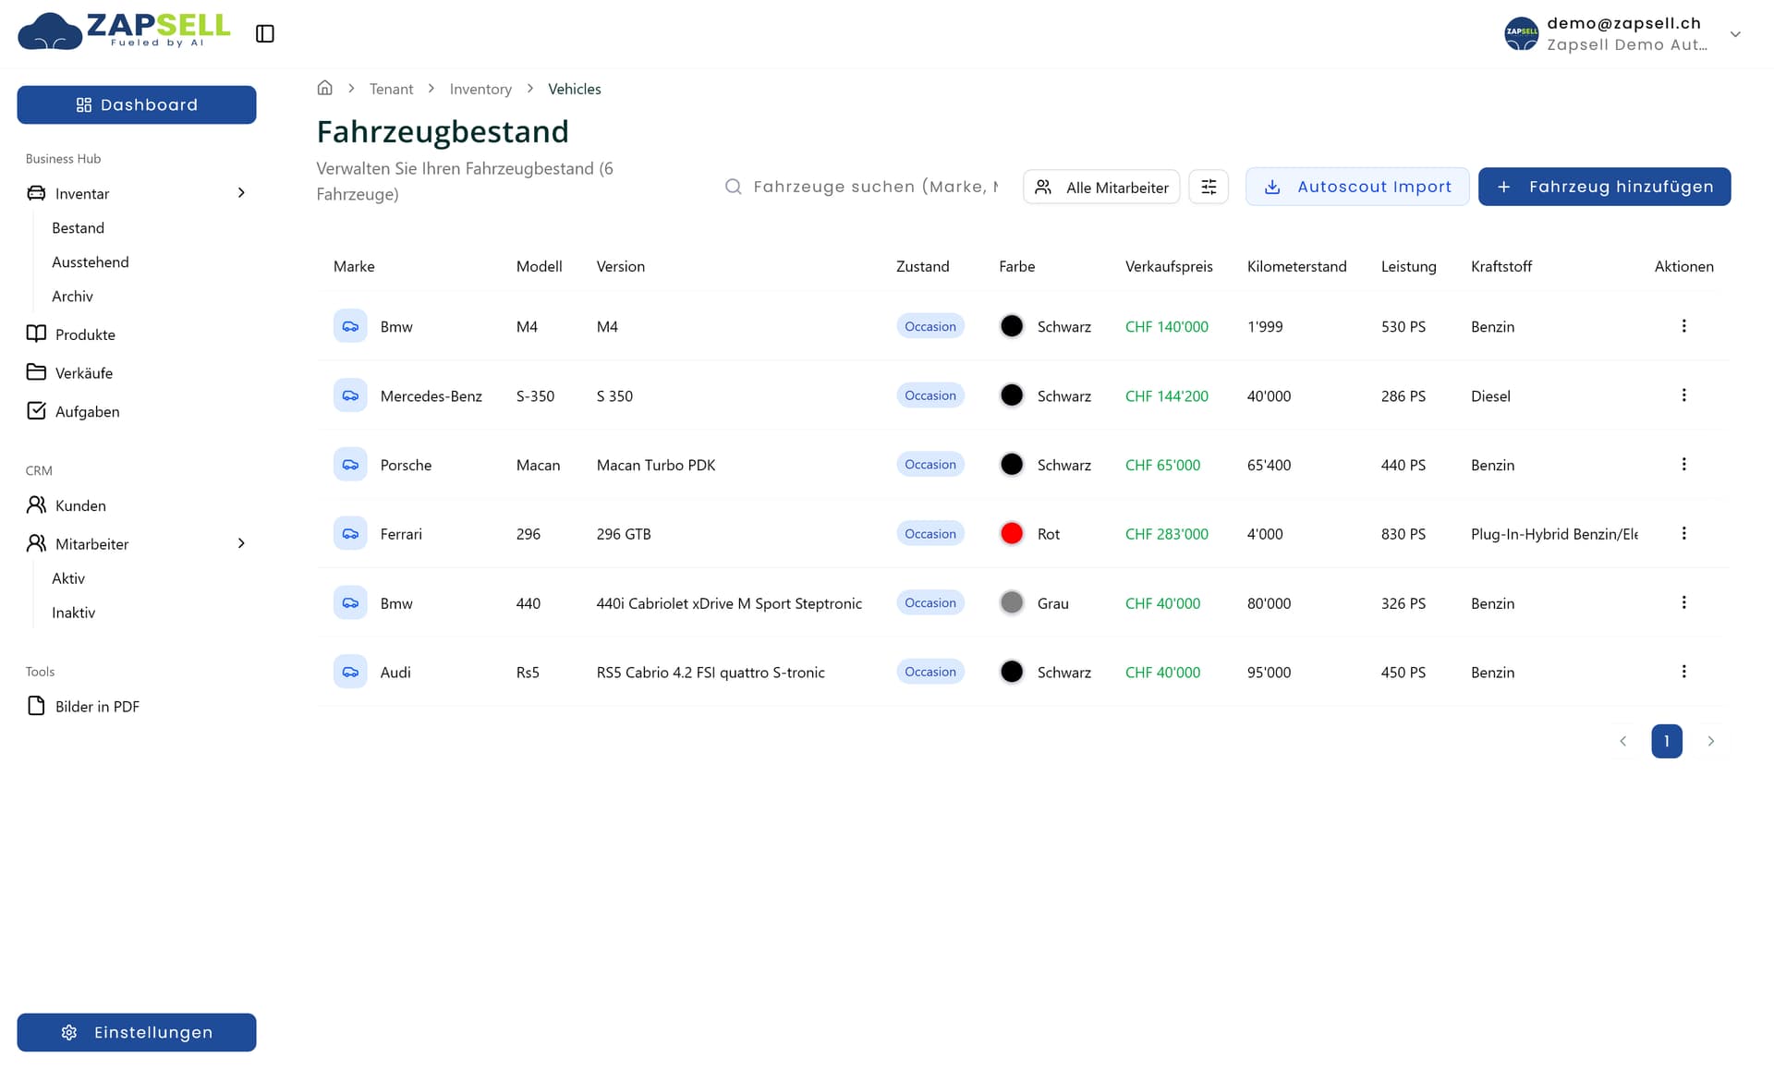Focus the Fahrzeuge suchen search field

click(x=863, y=187)
